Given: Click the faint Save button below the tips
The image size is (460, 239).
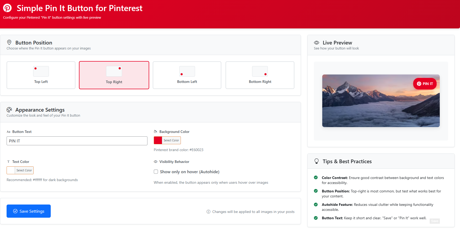Looking at the screenshot, I should click(435, 221).
